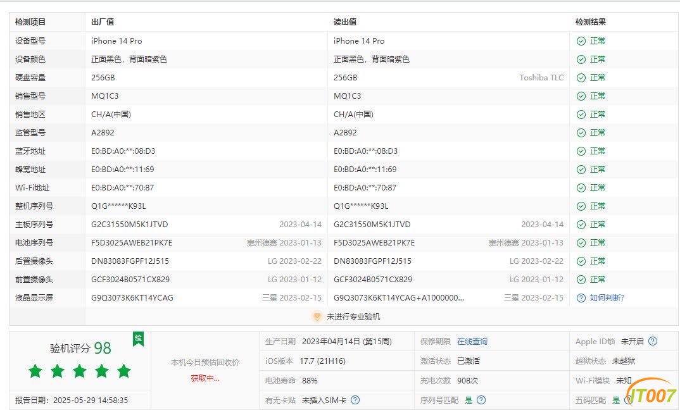The width and height of the screenshot is (680, 410).
Task: Click CH/A(中国) in the 出厂值 column
Action: tap(111, 115)
